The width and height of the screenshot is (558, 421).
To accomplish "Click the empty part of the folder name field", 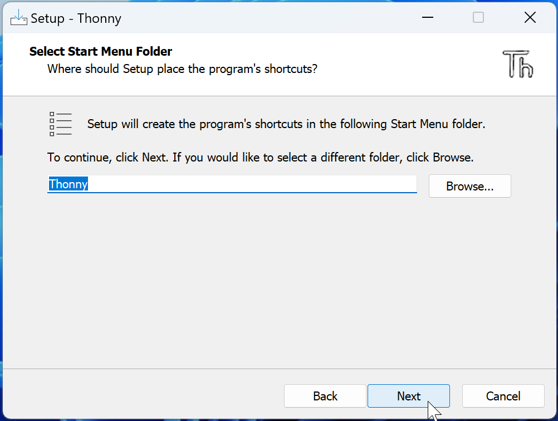I will point(252,184).
